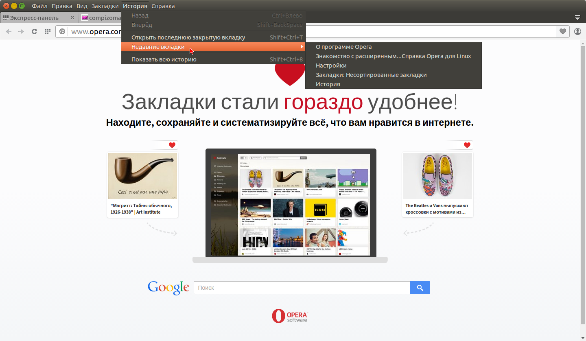
Task: Click the browser Back arrow icon
Action: tap(9, 31)
